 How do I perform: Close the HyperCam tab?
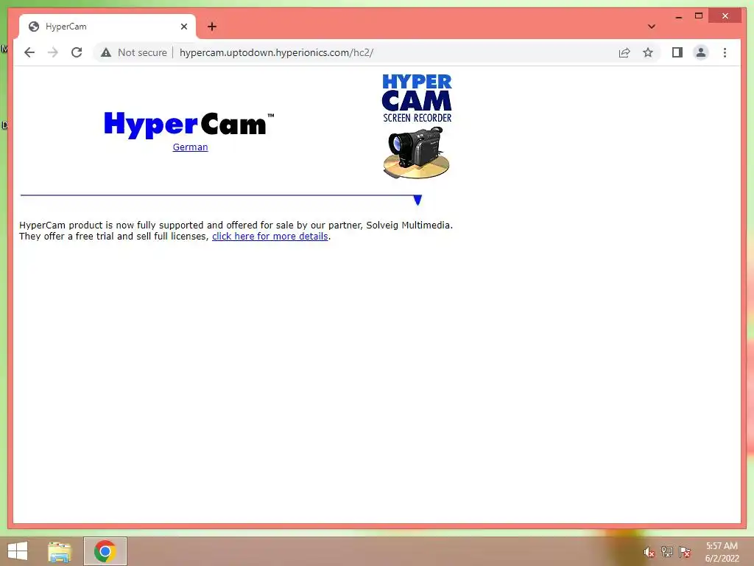(x=183, y=27)
